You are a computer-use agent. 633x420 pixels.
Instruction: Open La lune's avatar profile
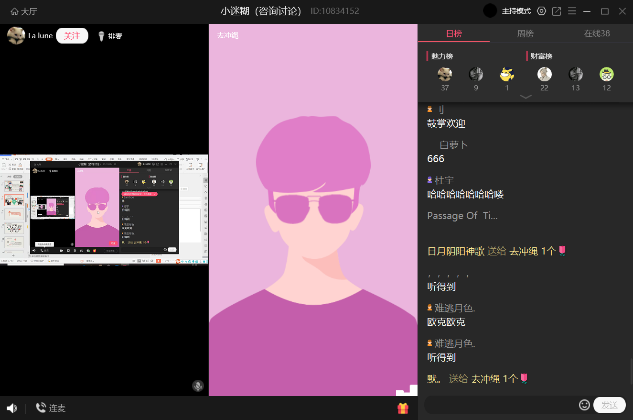(16, 36)
